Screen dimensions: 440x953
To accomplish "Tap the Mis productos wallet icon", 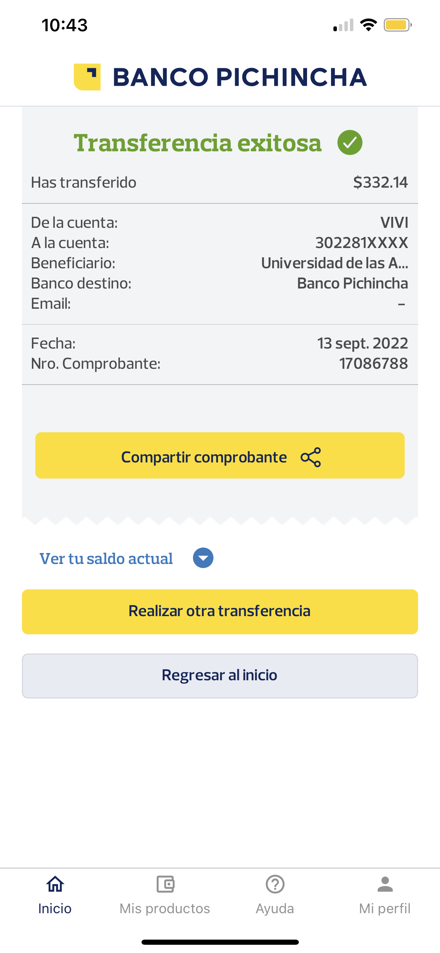I will pos(165,884).
